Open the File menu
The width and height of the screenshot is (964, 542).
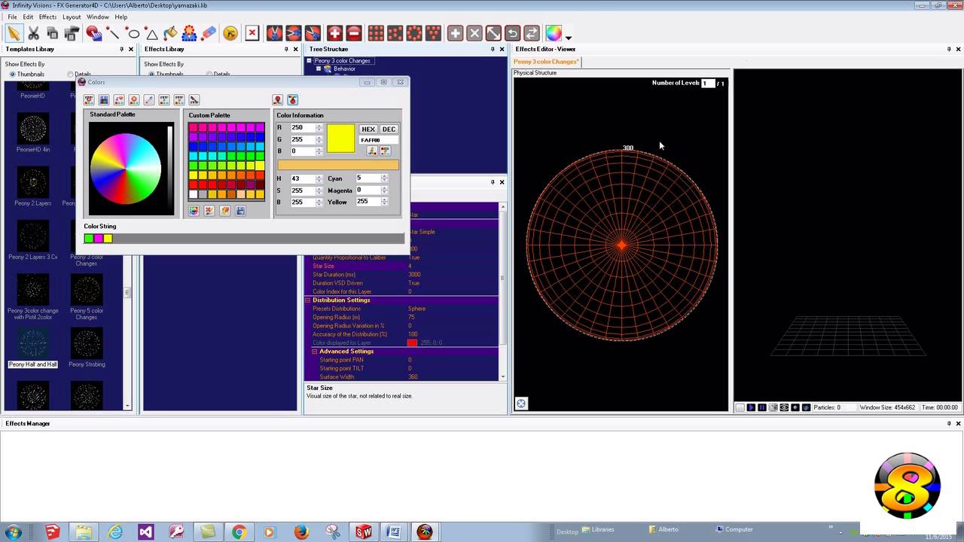12,17
